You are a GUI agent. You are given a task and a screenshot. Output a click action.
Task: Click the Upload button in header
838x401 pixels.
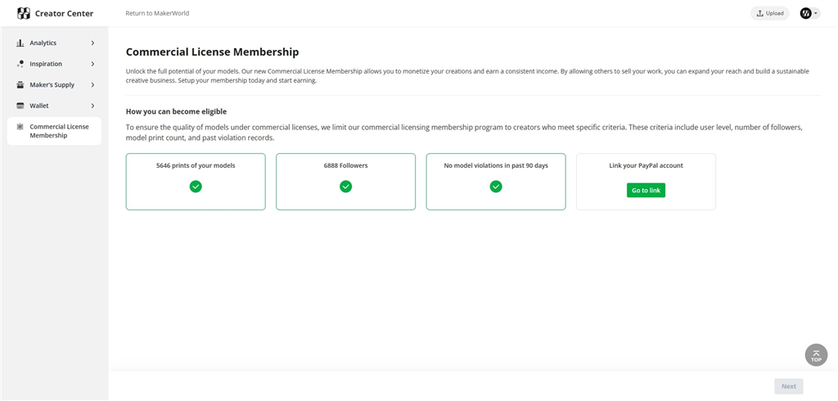click(x=769, y=13)
